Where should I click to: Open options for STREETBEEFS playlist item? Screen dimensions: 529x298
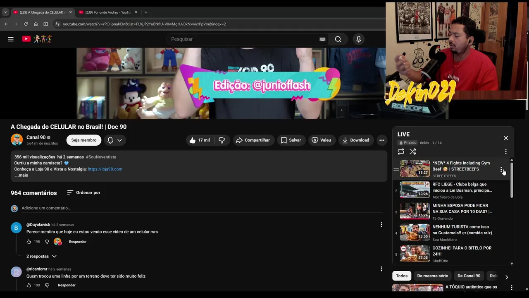coord(501,170)
